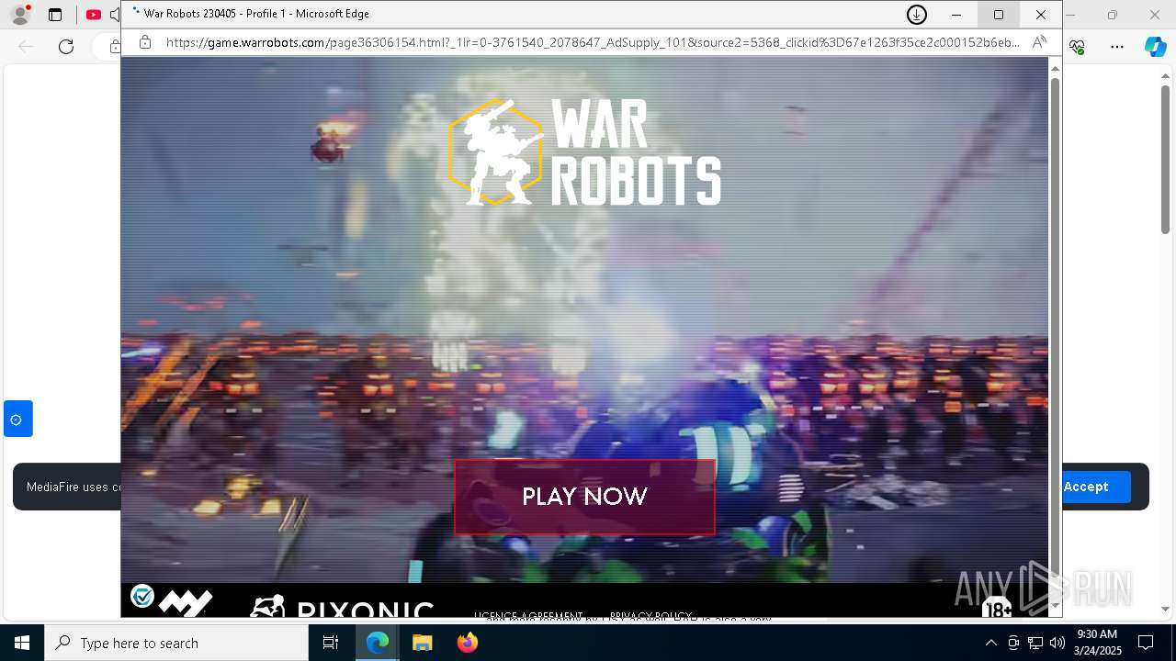
Task: Open the Windows Start menu
Action: (x=22, y=643)
